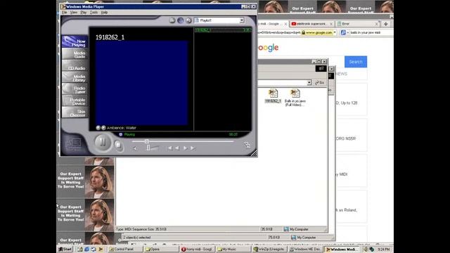450x253 pixels.
Task: Select the 1918262_1 playlist entry
Action: pos(223,30)
